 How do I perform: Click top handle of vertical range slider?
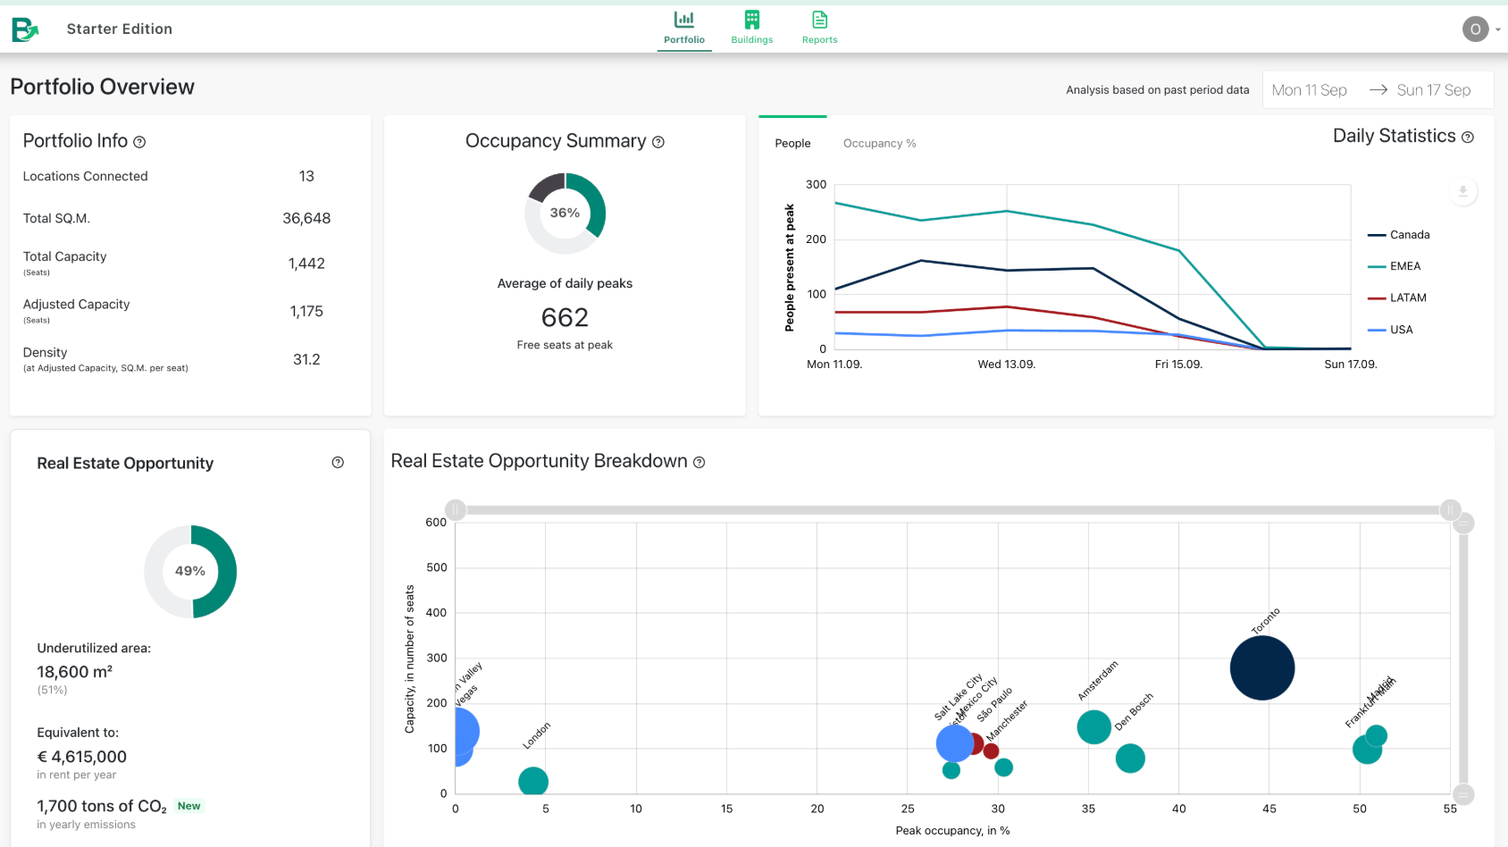click(1463, 524)
